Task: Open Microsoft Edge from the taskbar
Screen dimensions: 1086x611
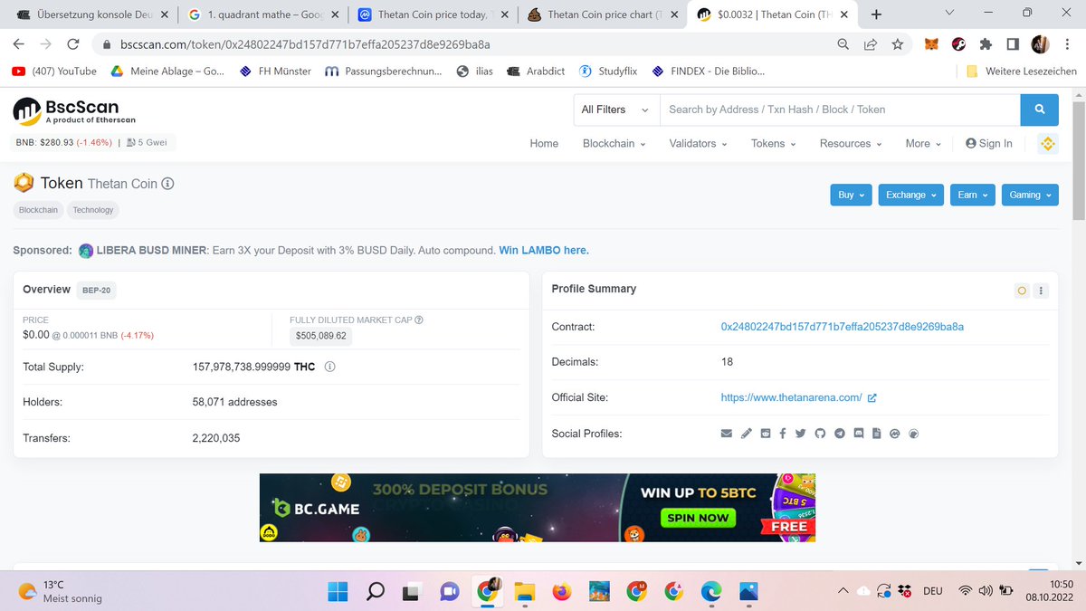Action: [711, 592]
